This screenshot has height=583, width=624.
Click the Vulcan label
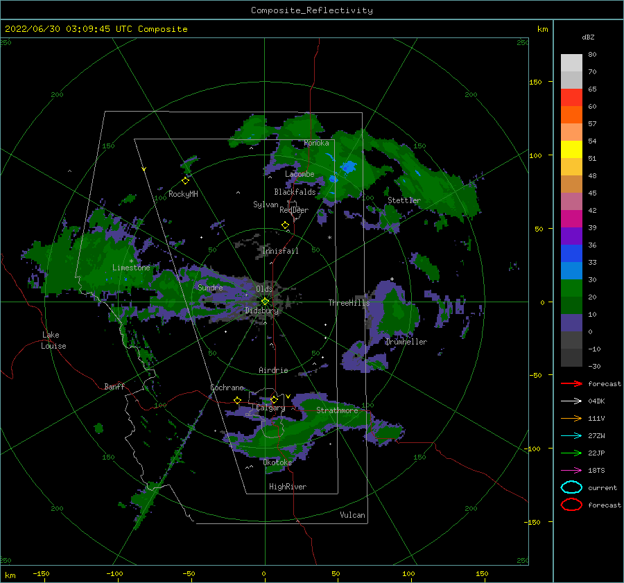click(352, 515)
